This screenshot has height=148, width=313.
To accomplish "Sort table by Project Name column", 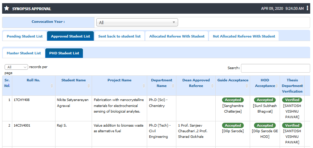I will (x=144, y=86).
